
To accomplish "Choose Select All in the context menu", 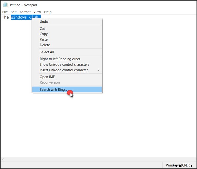I will tap(67, 52).
